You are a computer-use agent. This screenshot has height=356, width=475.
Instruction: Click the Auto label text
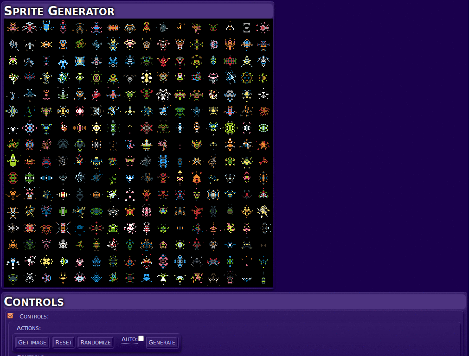click(x=129, y=339)
